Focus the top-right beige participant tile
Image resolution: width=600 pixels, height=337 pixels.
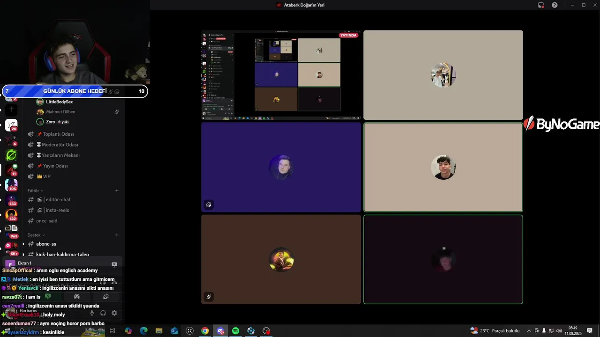[443, 75]
